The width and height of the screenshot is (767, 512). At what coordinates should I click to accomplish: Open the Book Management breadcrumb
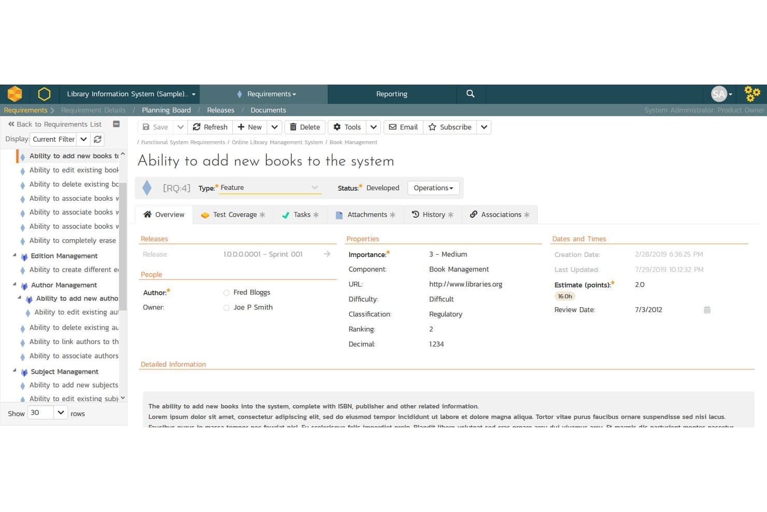[x=353, y=142]
